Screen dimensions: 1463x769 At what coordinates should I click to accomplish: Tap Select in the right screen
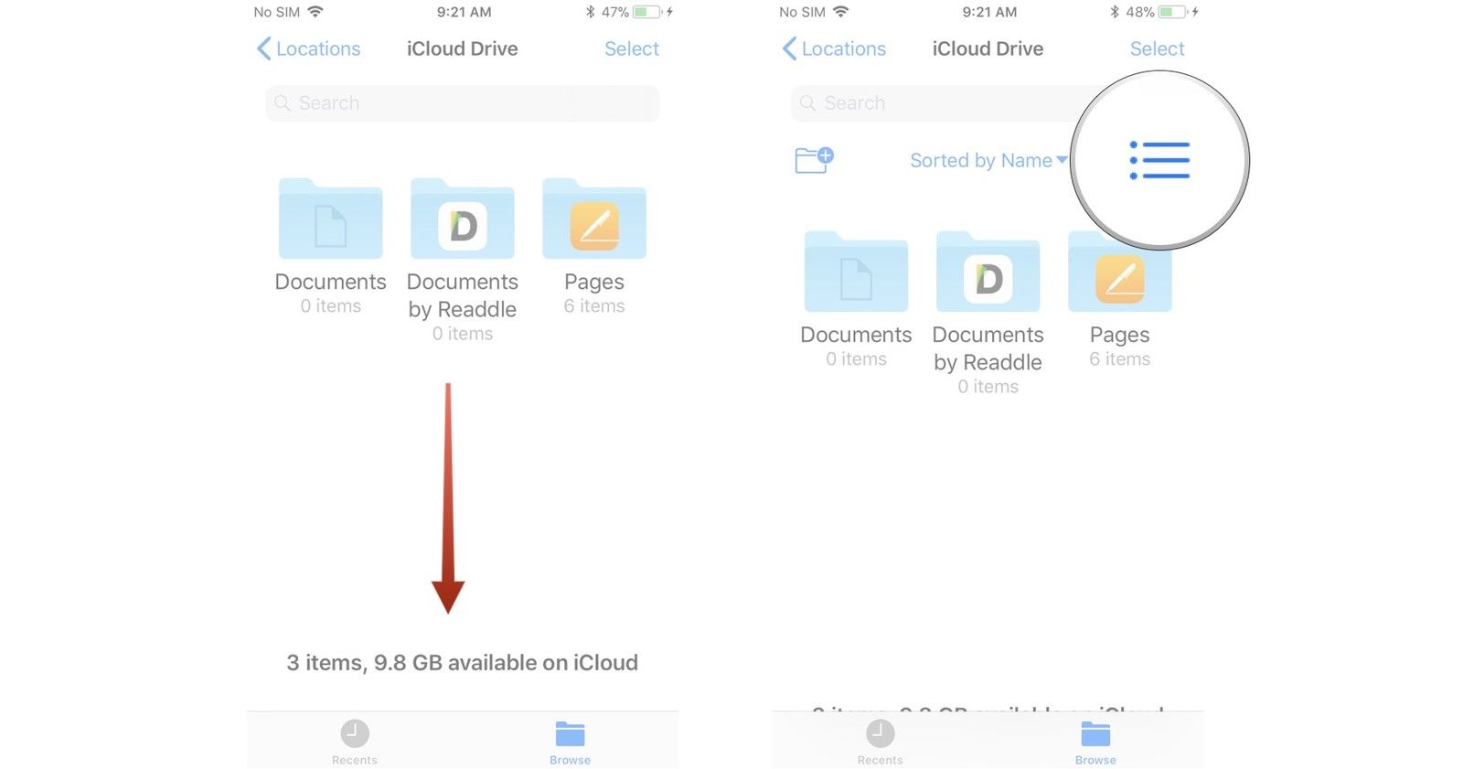click(1157, 49)
